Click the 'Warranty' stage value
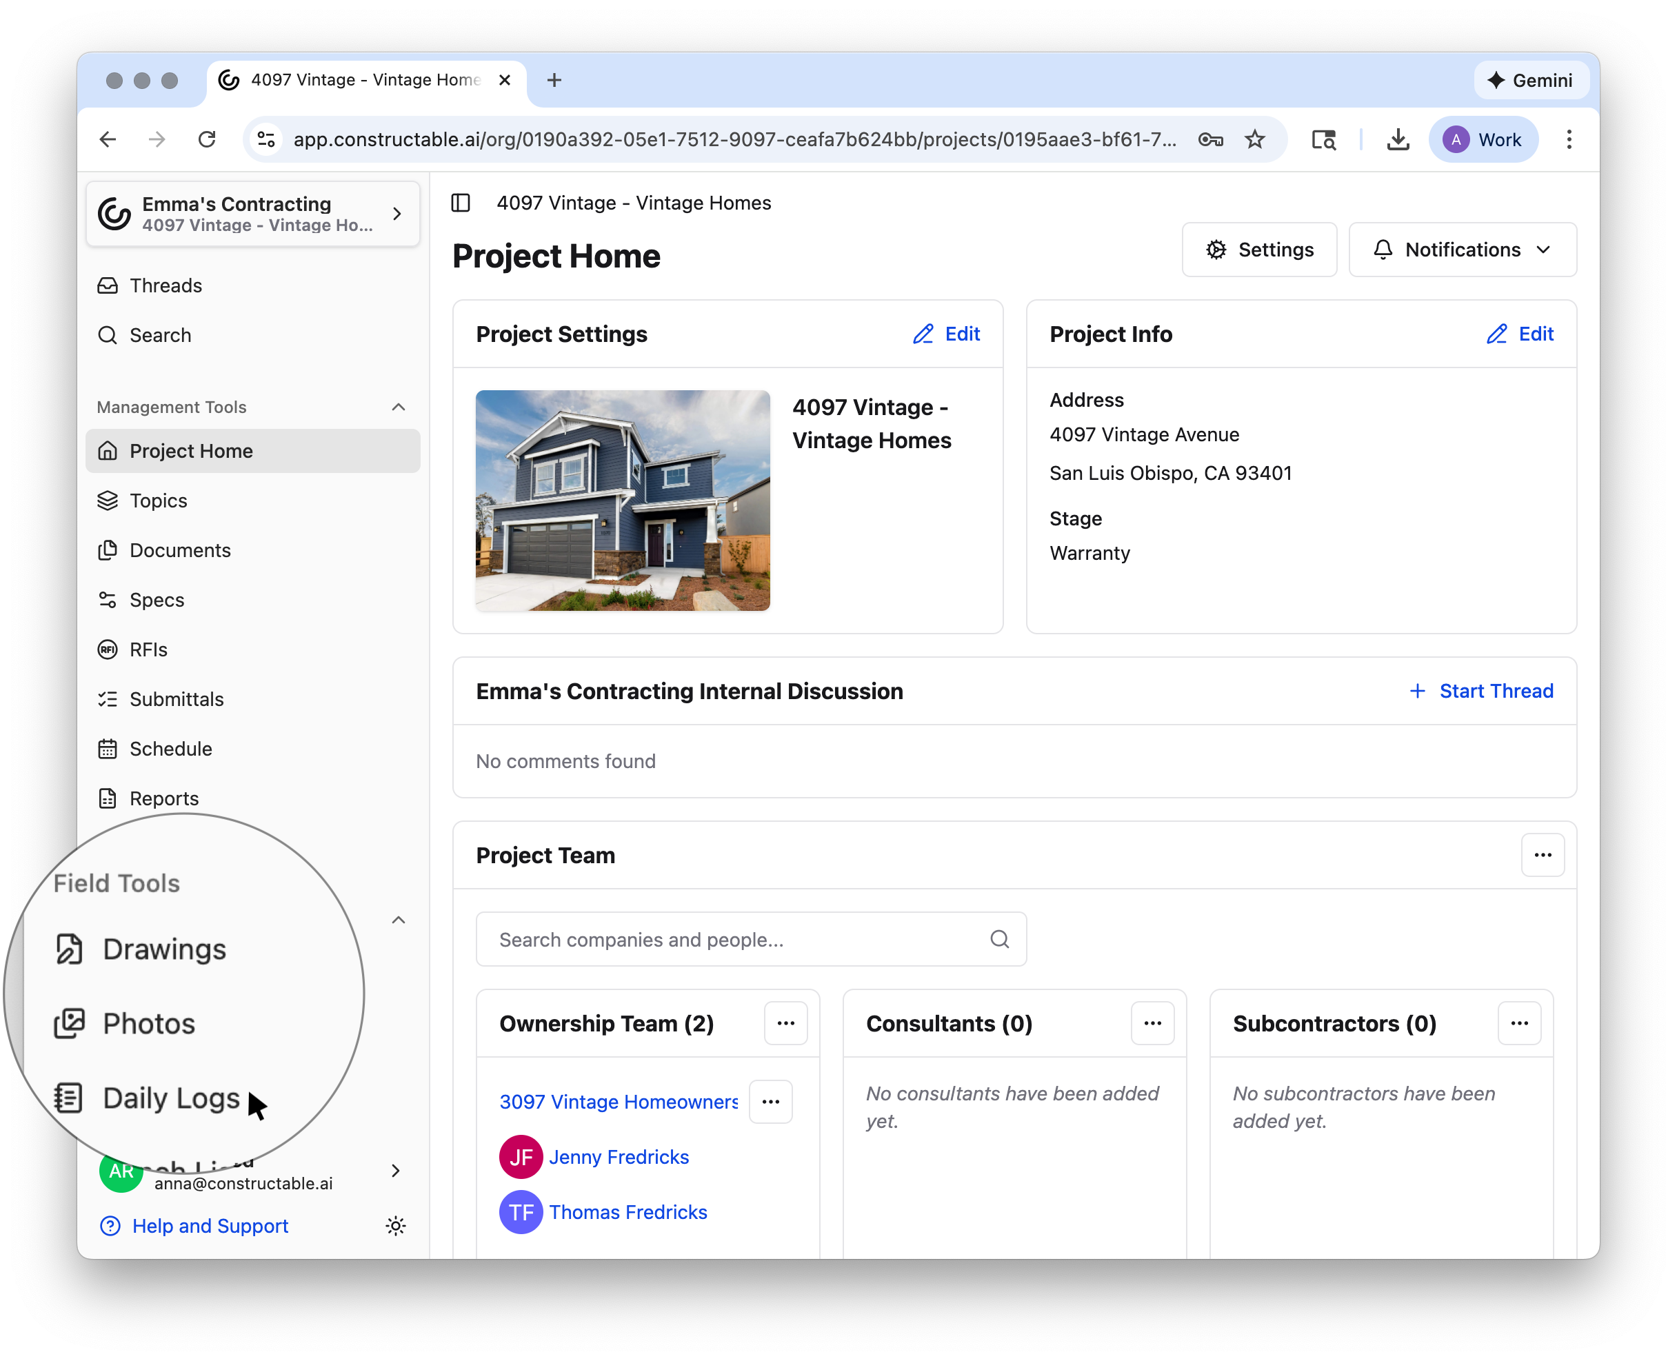 tap(1089, 553)
